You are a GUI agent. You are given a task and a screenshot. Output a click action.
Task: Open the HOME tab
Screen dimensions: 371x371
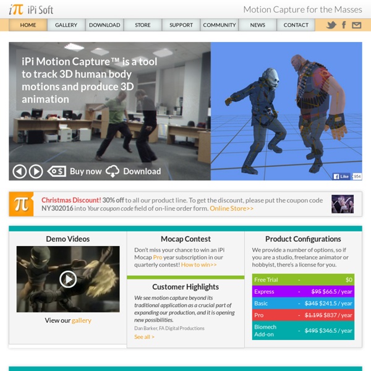(28, 25)
